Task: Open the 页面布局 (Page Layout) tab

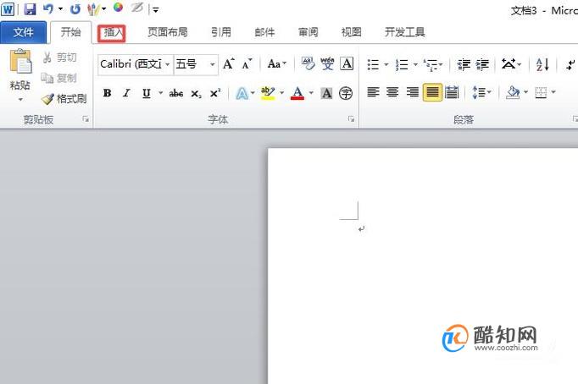Action: click(168, 32)
